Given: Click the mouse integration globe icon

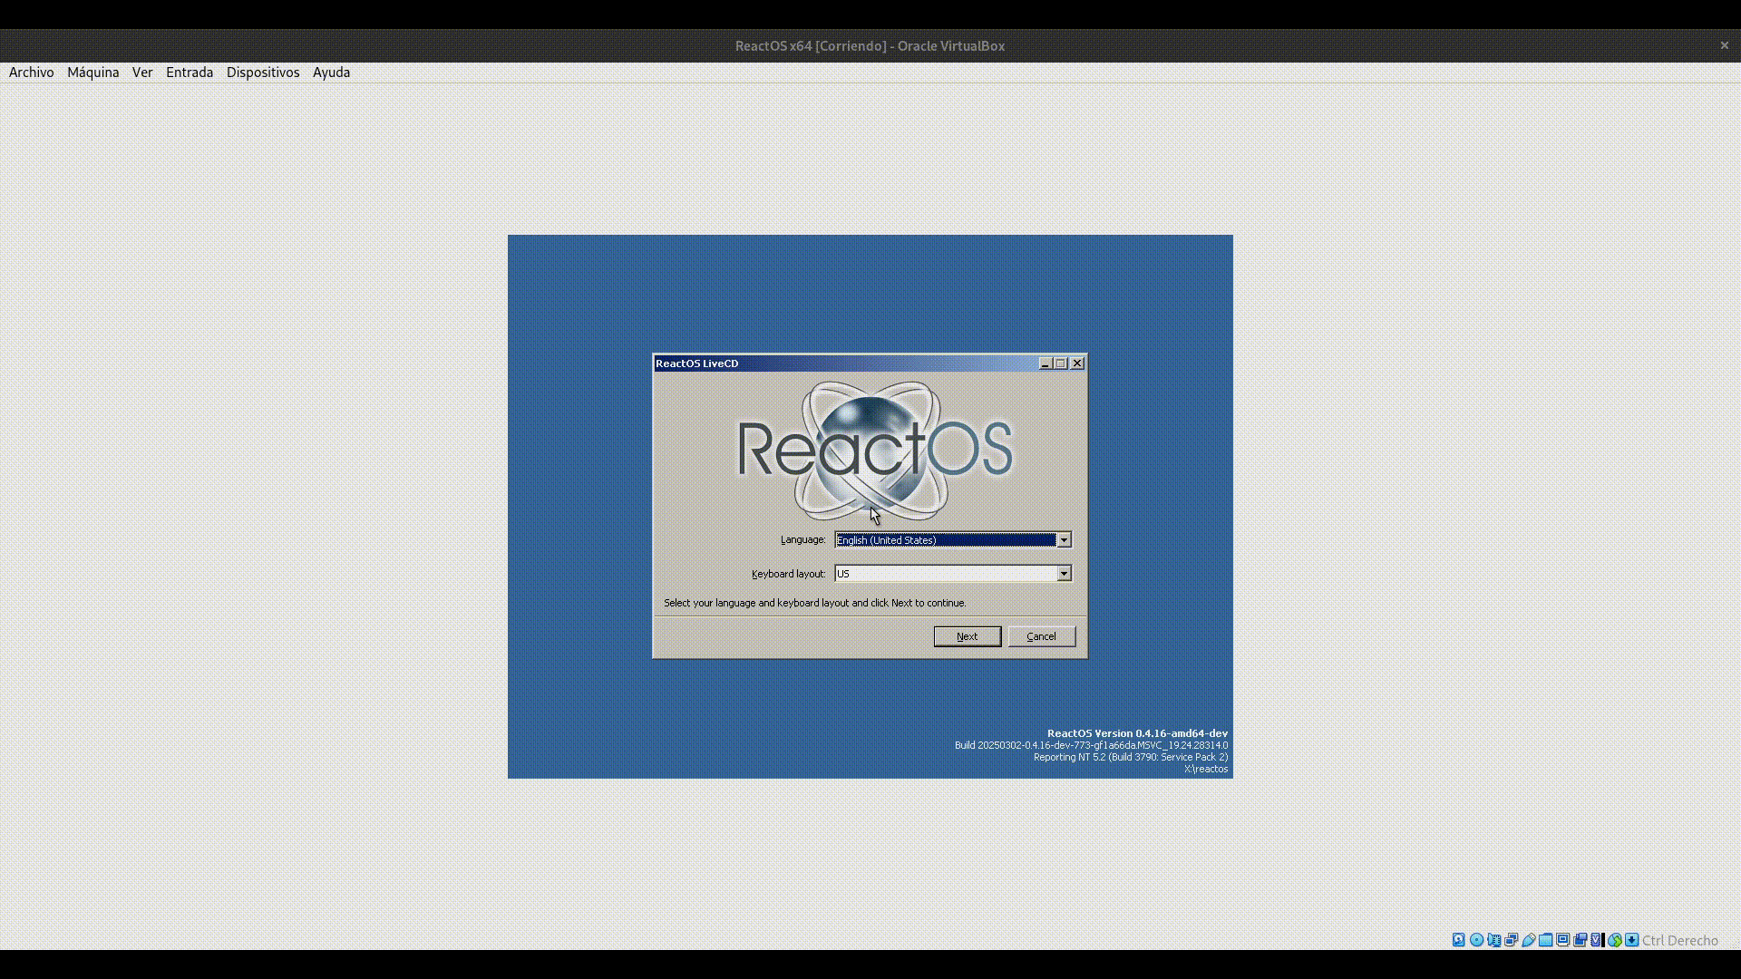Looking at the screenshot, I should pyautogui.click(x=1615, y=940).
